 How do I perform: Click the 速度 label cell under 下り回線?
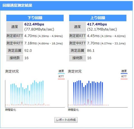[x=15, y=27]
